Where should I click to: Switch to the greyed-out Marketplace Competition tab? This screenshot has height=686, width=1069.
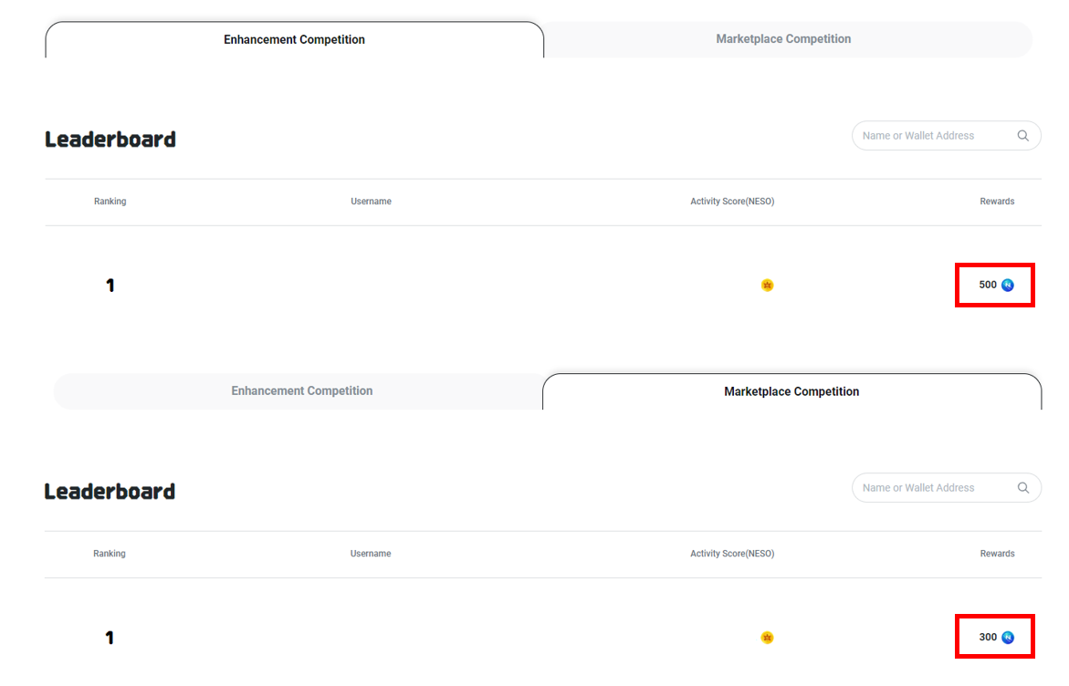[x=783, y=39]
